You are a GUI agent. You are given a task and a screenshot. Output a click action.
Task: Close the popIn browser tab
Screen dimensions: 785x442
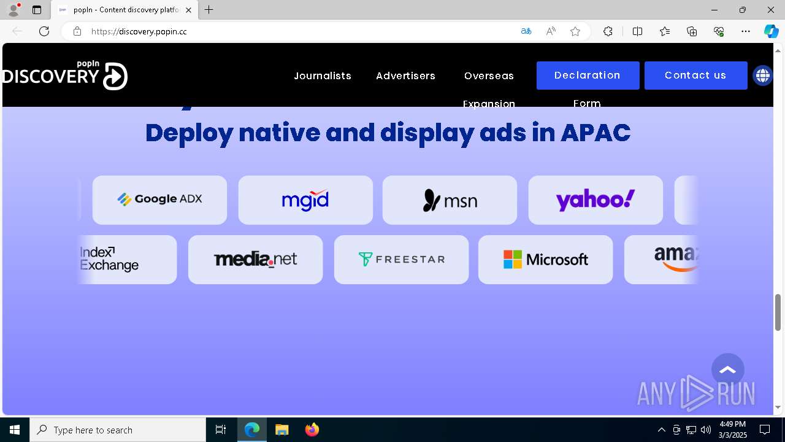pyautogui.click(x=189, y=10)
